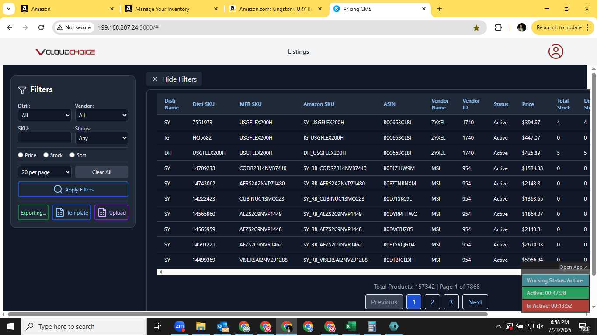Click the taskbar search box
Image resolution: width=597 pixels, height=335 pixels.
pos(84,326)
